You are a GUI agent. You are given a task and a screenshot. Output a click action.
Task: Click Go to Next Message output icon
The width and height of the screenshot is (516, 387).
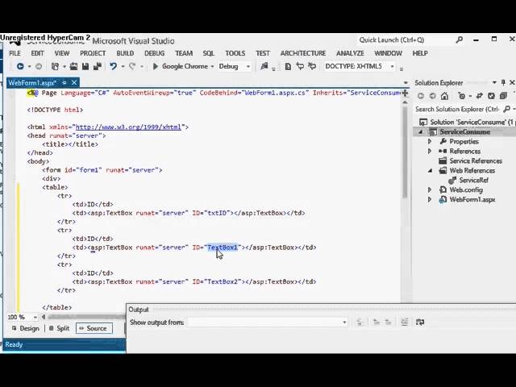click(389, 322)
